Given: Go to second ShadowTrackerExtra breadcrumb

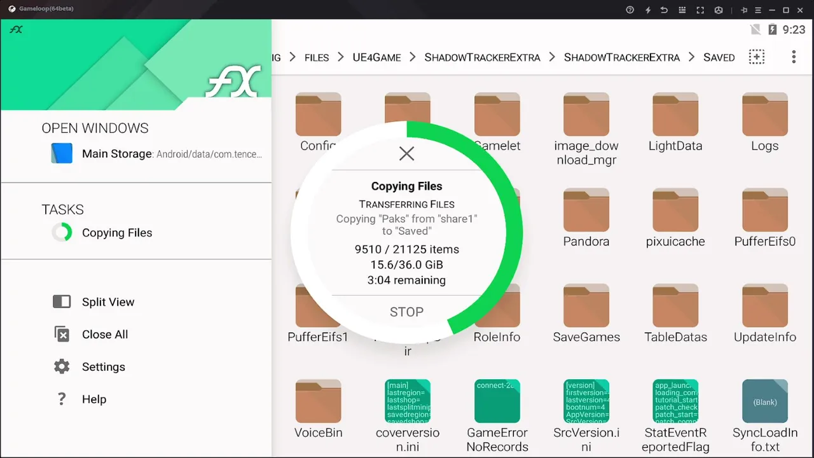Looking at the screenshot, I should point(622,57).
